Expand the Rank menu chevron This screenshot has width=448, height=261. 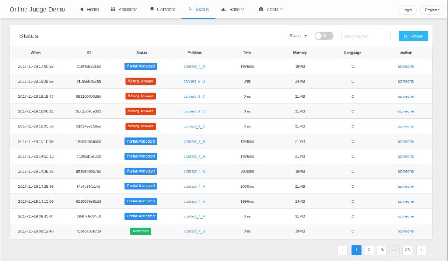pos(242,10)
